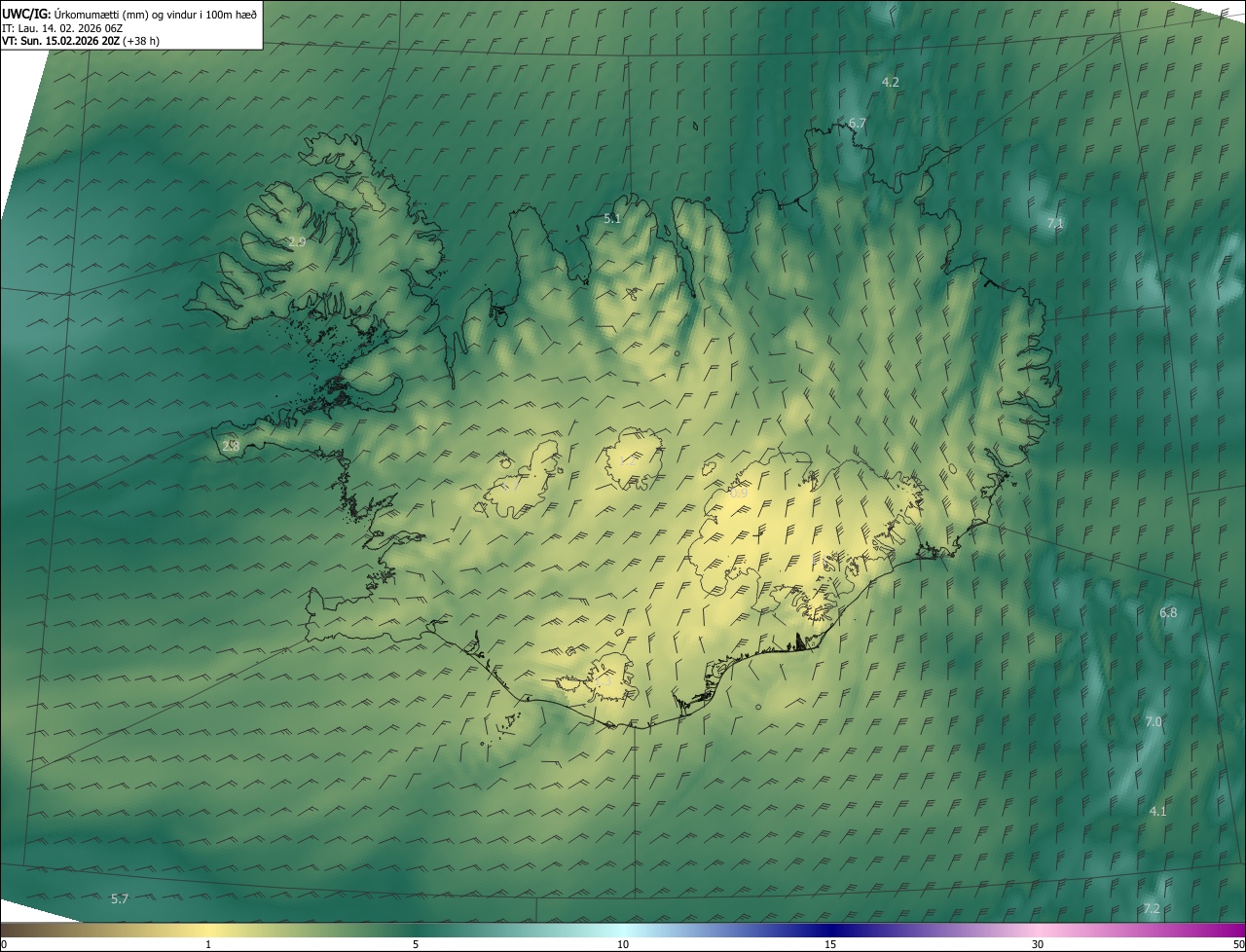This screenshot has width=1246, height=952.
Task: Click the 7.1 value label on the map
Action: 1055,224
